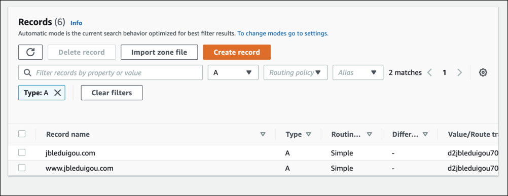Click the Clear filters button
This screenshot has height=196, width=508.
coord(112,93)
